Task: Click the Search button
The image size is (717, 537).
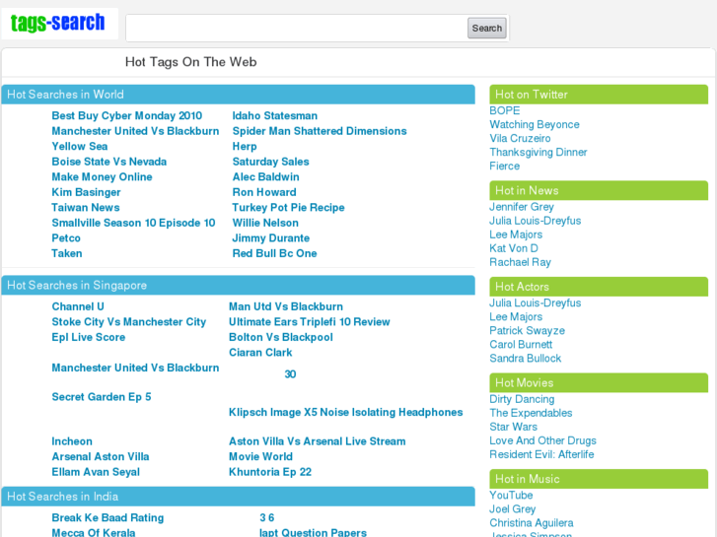Action: coord(486,29)
